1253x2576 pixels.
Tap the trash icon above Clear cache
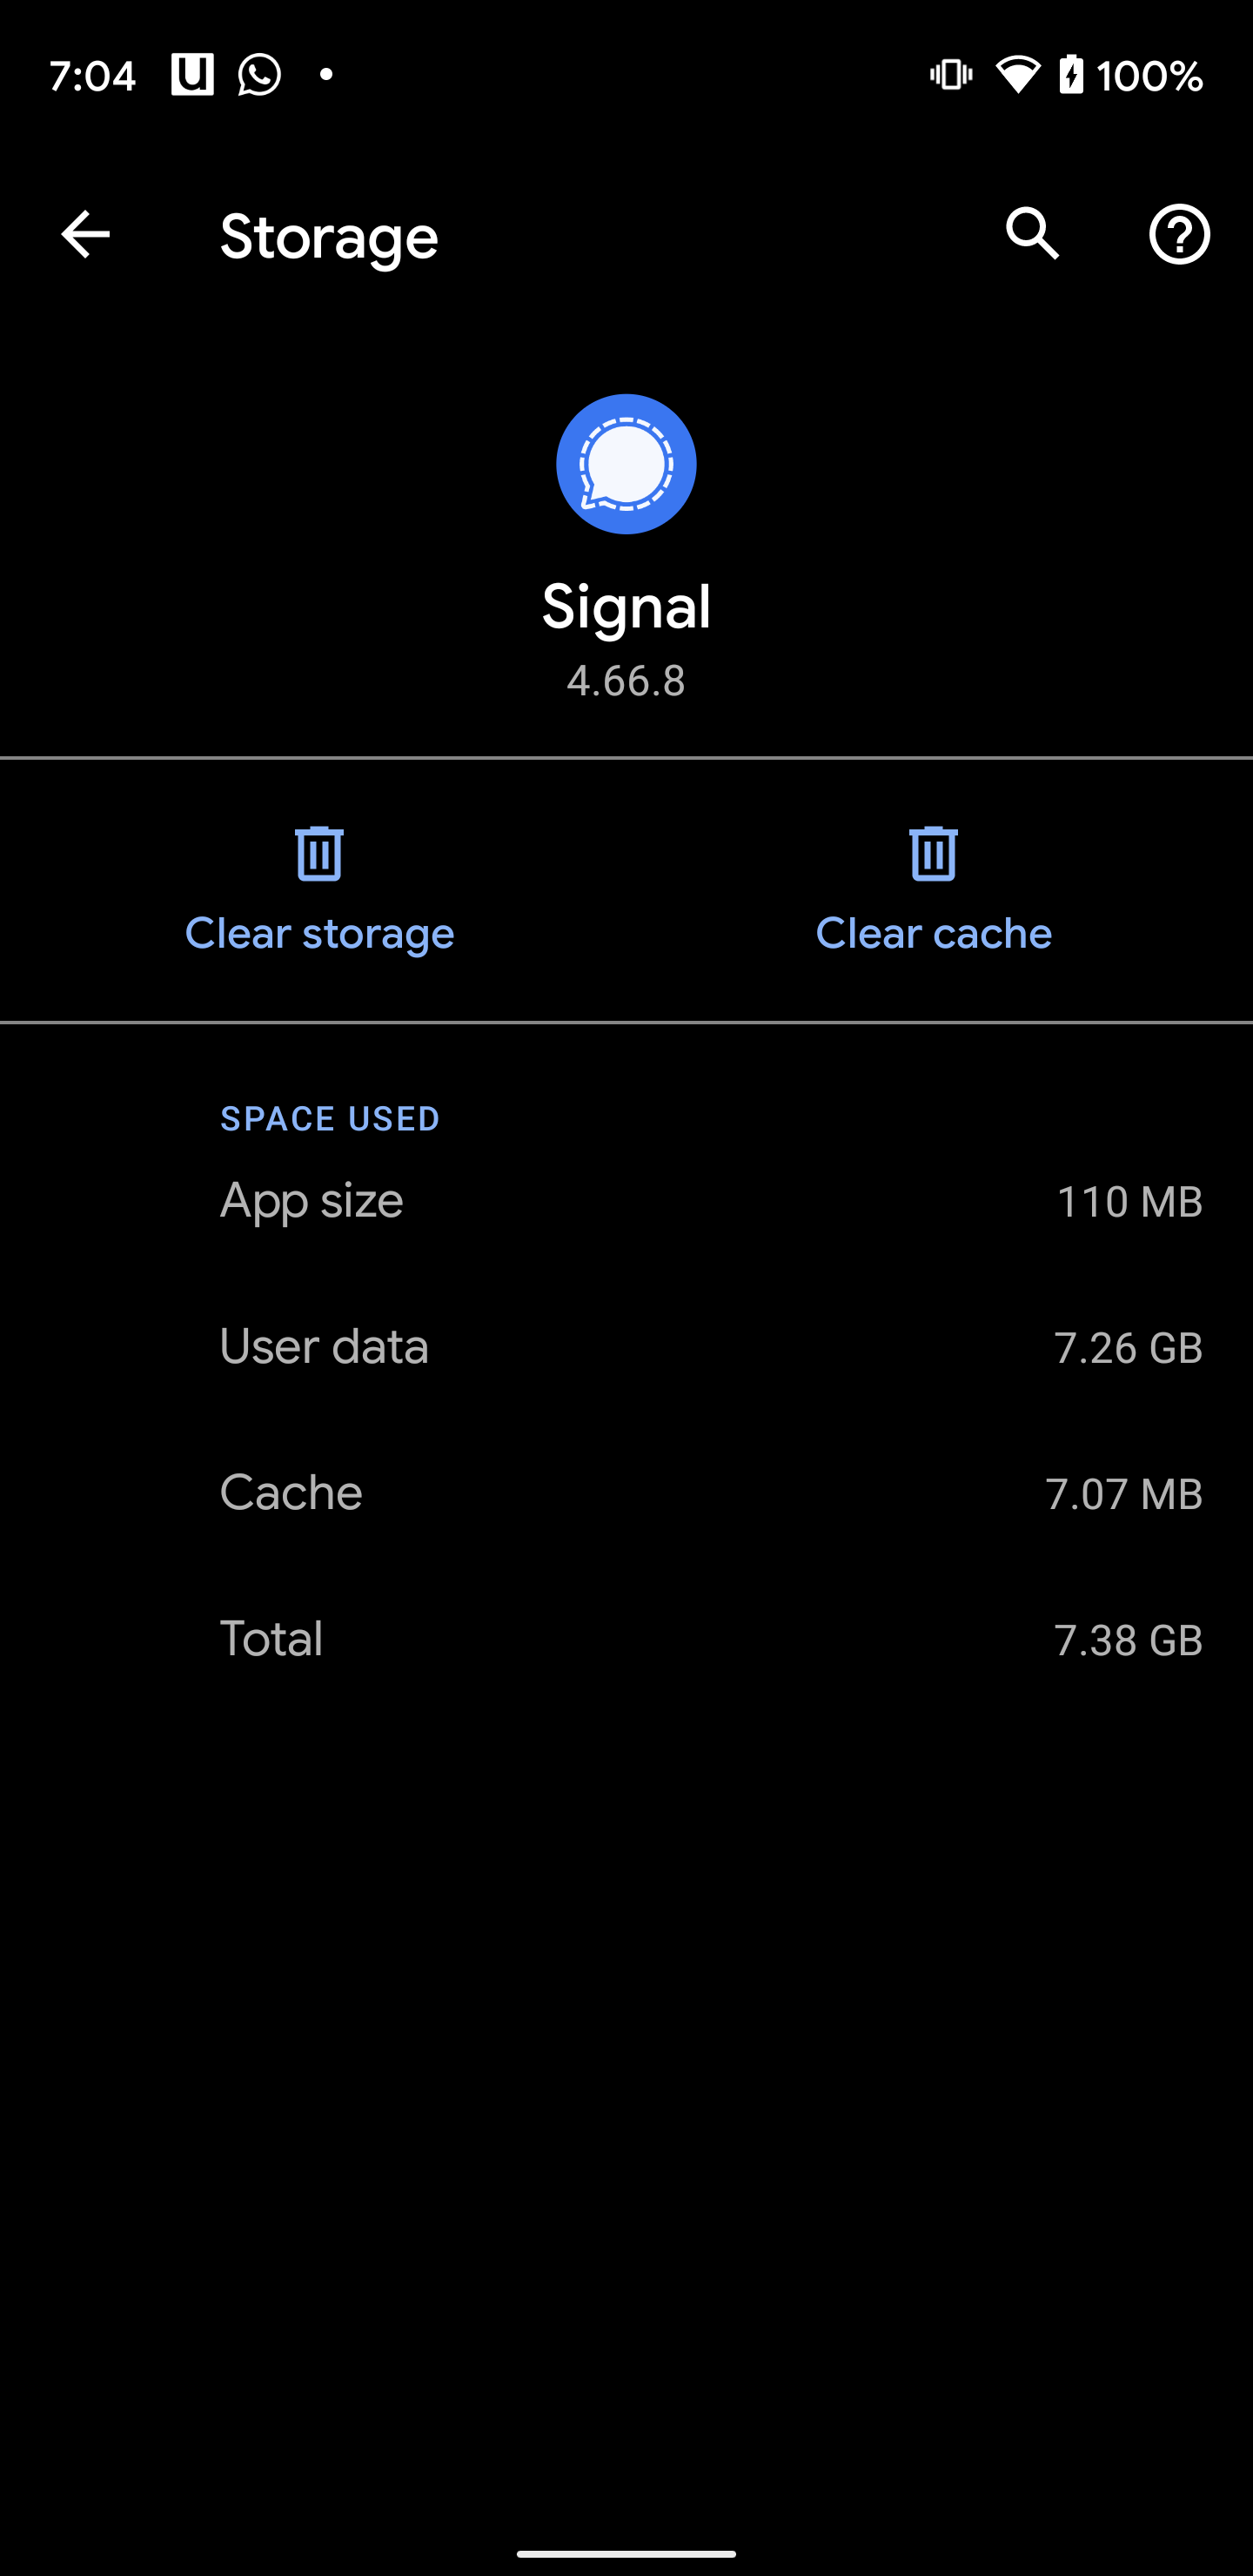(x=933, y=854)
